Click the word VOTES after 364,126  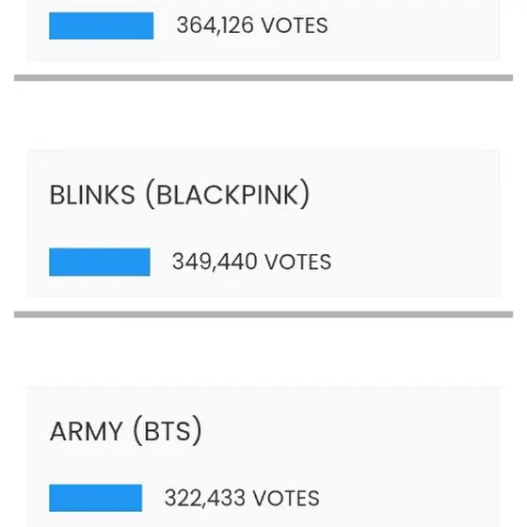click(x=295, y=25)
